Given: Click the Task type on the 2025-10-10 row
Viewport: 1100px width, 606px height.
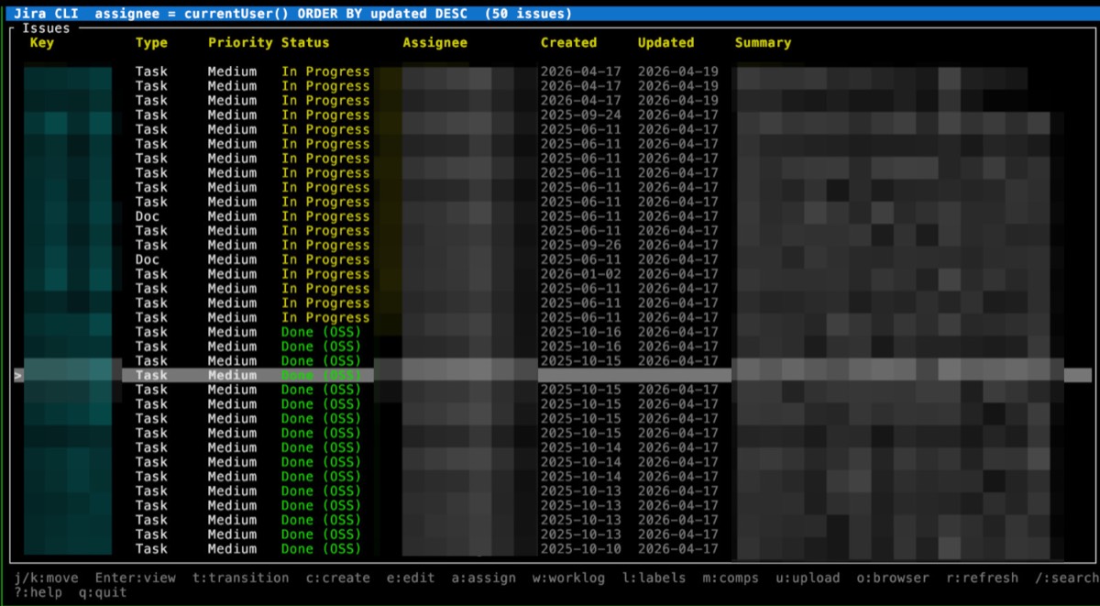Looking at the screenshot, I should coord(151,549).
